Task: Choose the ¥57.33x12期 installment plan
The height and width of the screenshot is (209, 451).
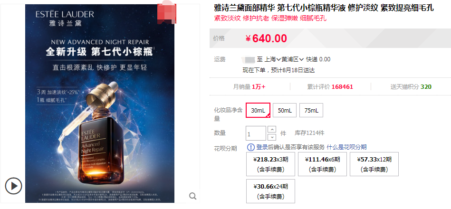Action: point(374,164)
